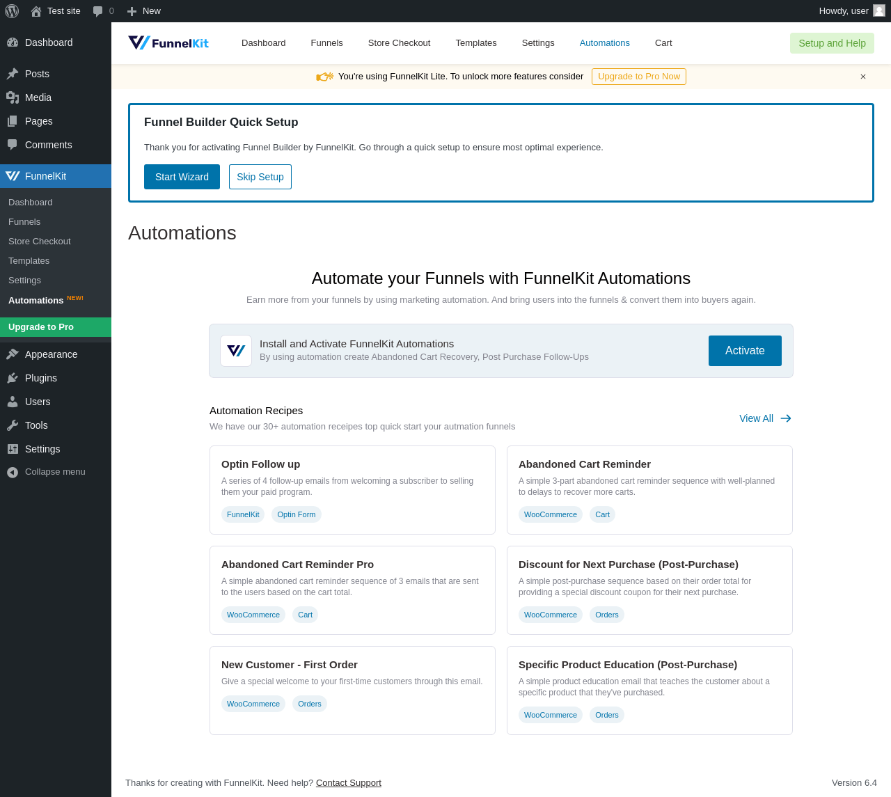
Task: Click the plus icon beside New
Action: [132, 11]
